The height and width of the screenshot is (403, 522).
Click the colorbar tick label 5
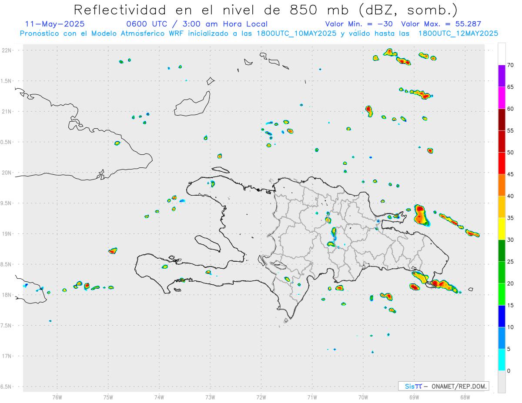(509, 349)
